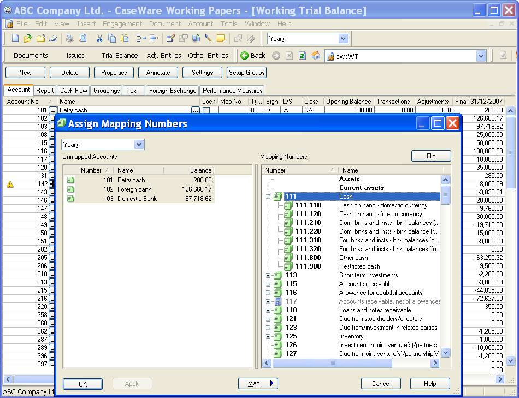The height and width of the screenshot is (398, 519).
Task: Expand the 116 Allowance for doubtful accounts node
Action: coord(268,293)
